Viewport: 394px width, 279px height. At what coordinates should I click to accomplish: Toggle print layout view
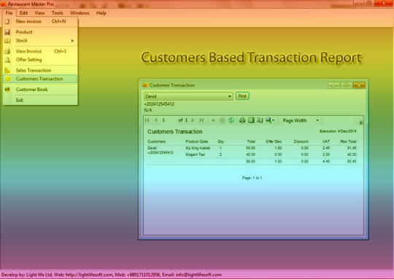pyautogui.click(x=251, y=120)
